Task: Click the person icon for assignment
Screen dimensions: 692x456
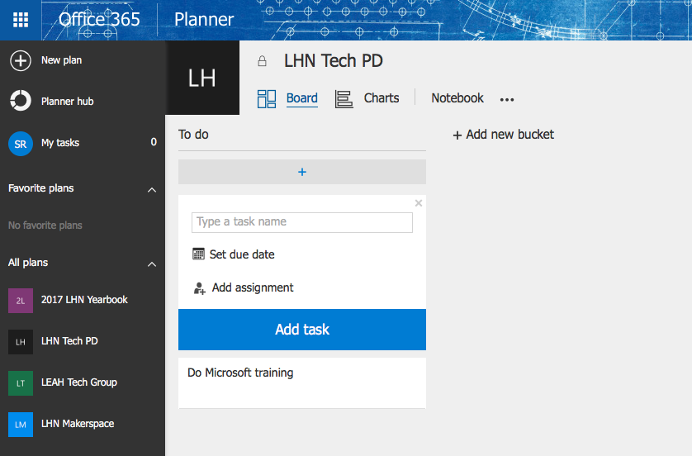Action: (x=200, y=288)
